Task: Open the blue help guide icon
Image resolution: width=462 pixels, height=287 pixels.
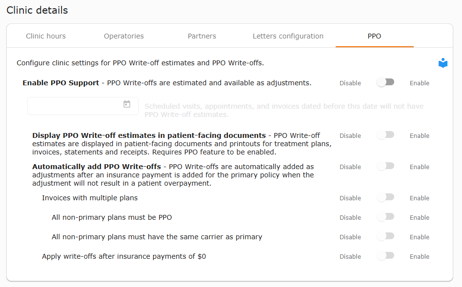Action: tap(443, 63)
